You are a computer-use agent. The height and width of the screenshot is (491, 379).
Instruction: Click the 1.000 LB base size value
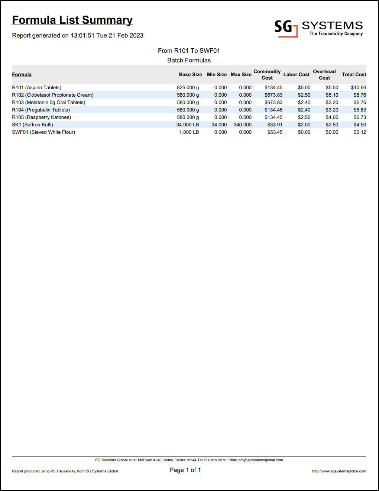[x=189, y=132]
